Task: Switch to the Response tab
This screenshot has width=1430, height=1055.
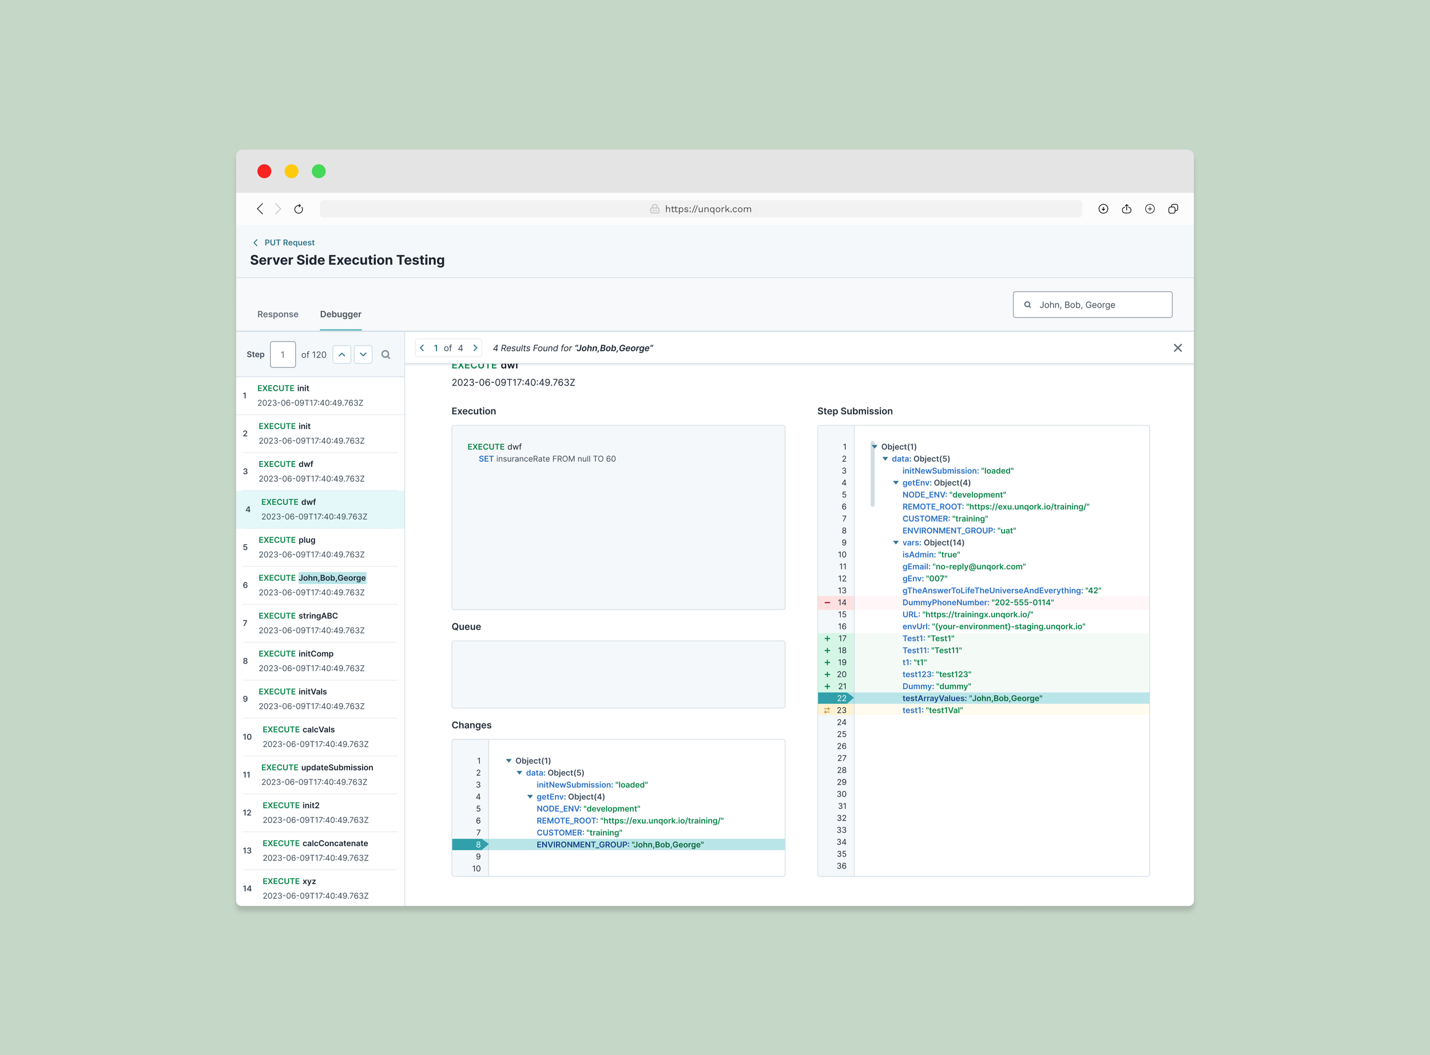Action: [x=277, y=314]
